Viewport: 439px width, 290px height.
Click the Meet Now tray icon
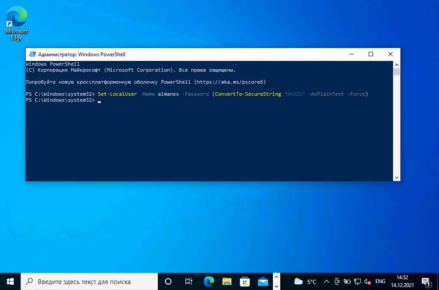coord(337,281)
